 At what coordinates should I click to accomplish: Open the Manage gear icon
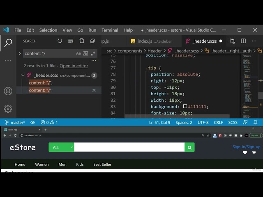pyautogui.click(x=8, y=109)
